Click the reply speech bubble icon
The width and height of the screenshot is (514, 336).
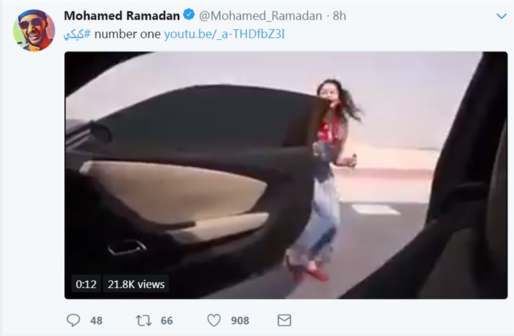pos(73,320)
